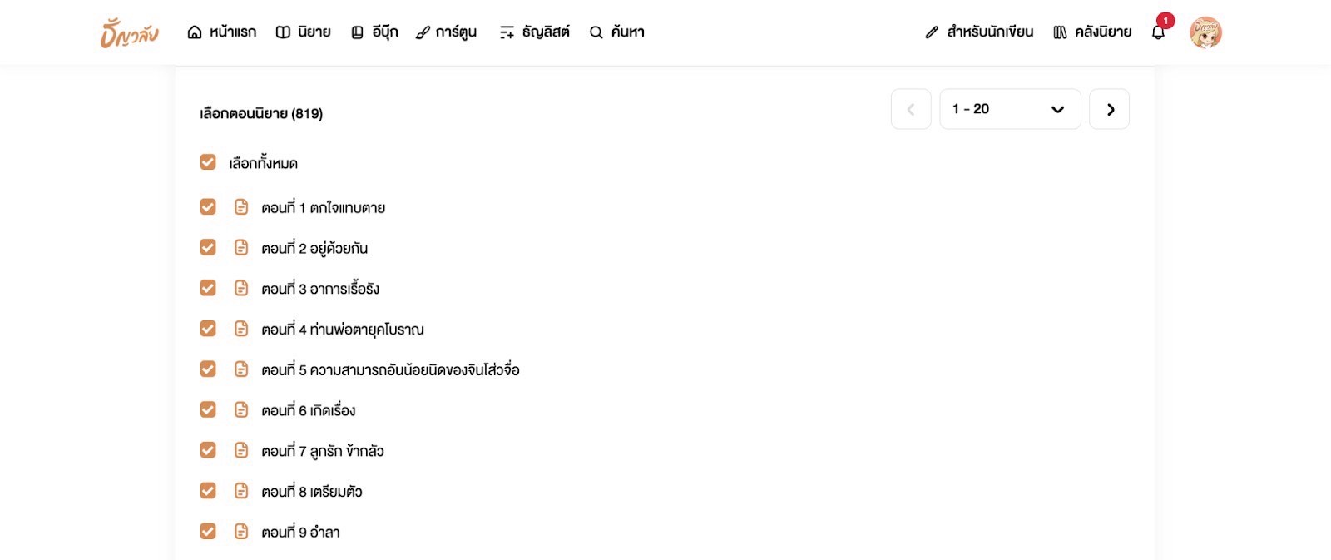This screenshot has height=560, width=1331.
Task: Click the search magnifier icon
Action: 596,32
